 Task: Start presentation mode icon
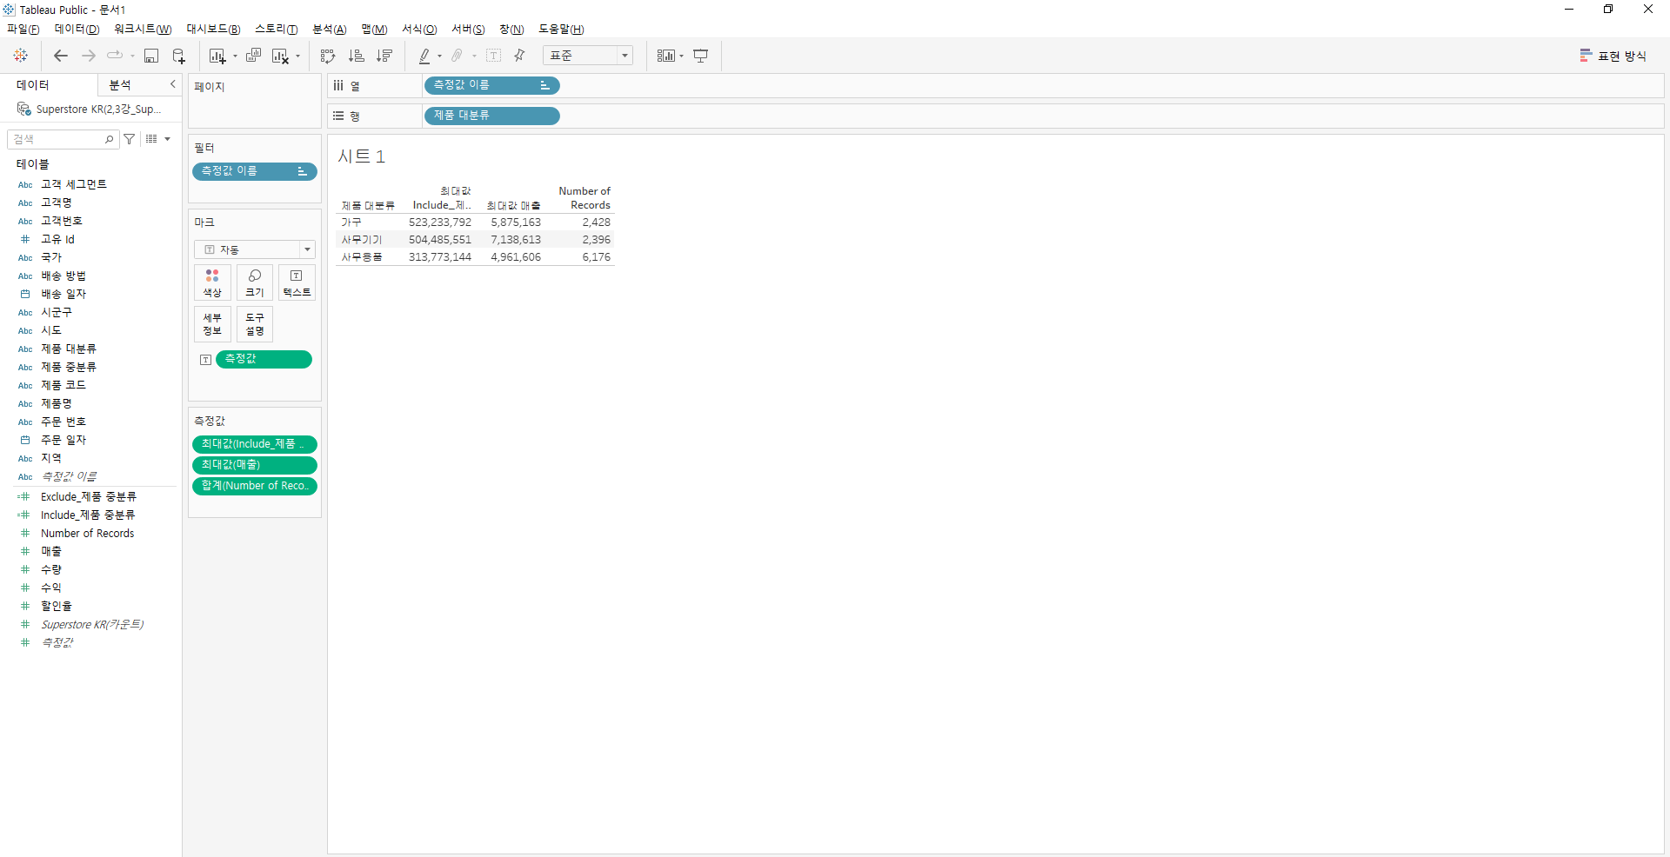pyautogui.click(x=701, y=56)
